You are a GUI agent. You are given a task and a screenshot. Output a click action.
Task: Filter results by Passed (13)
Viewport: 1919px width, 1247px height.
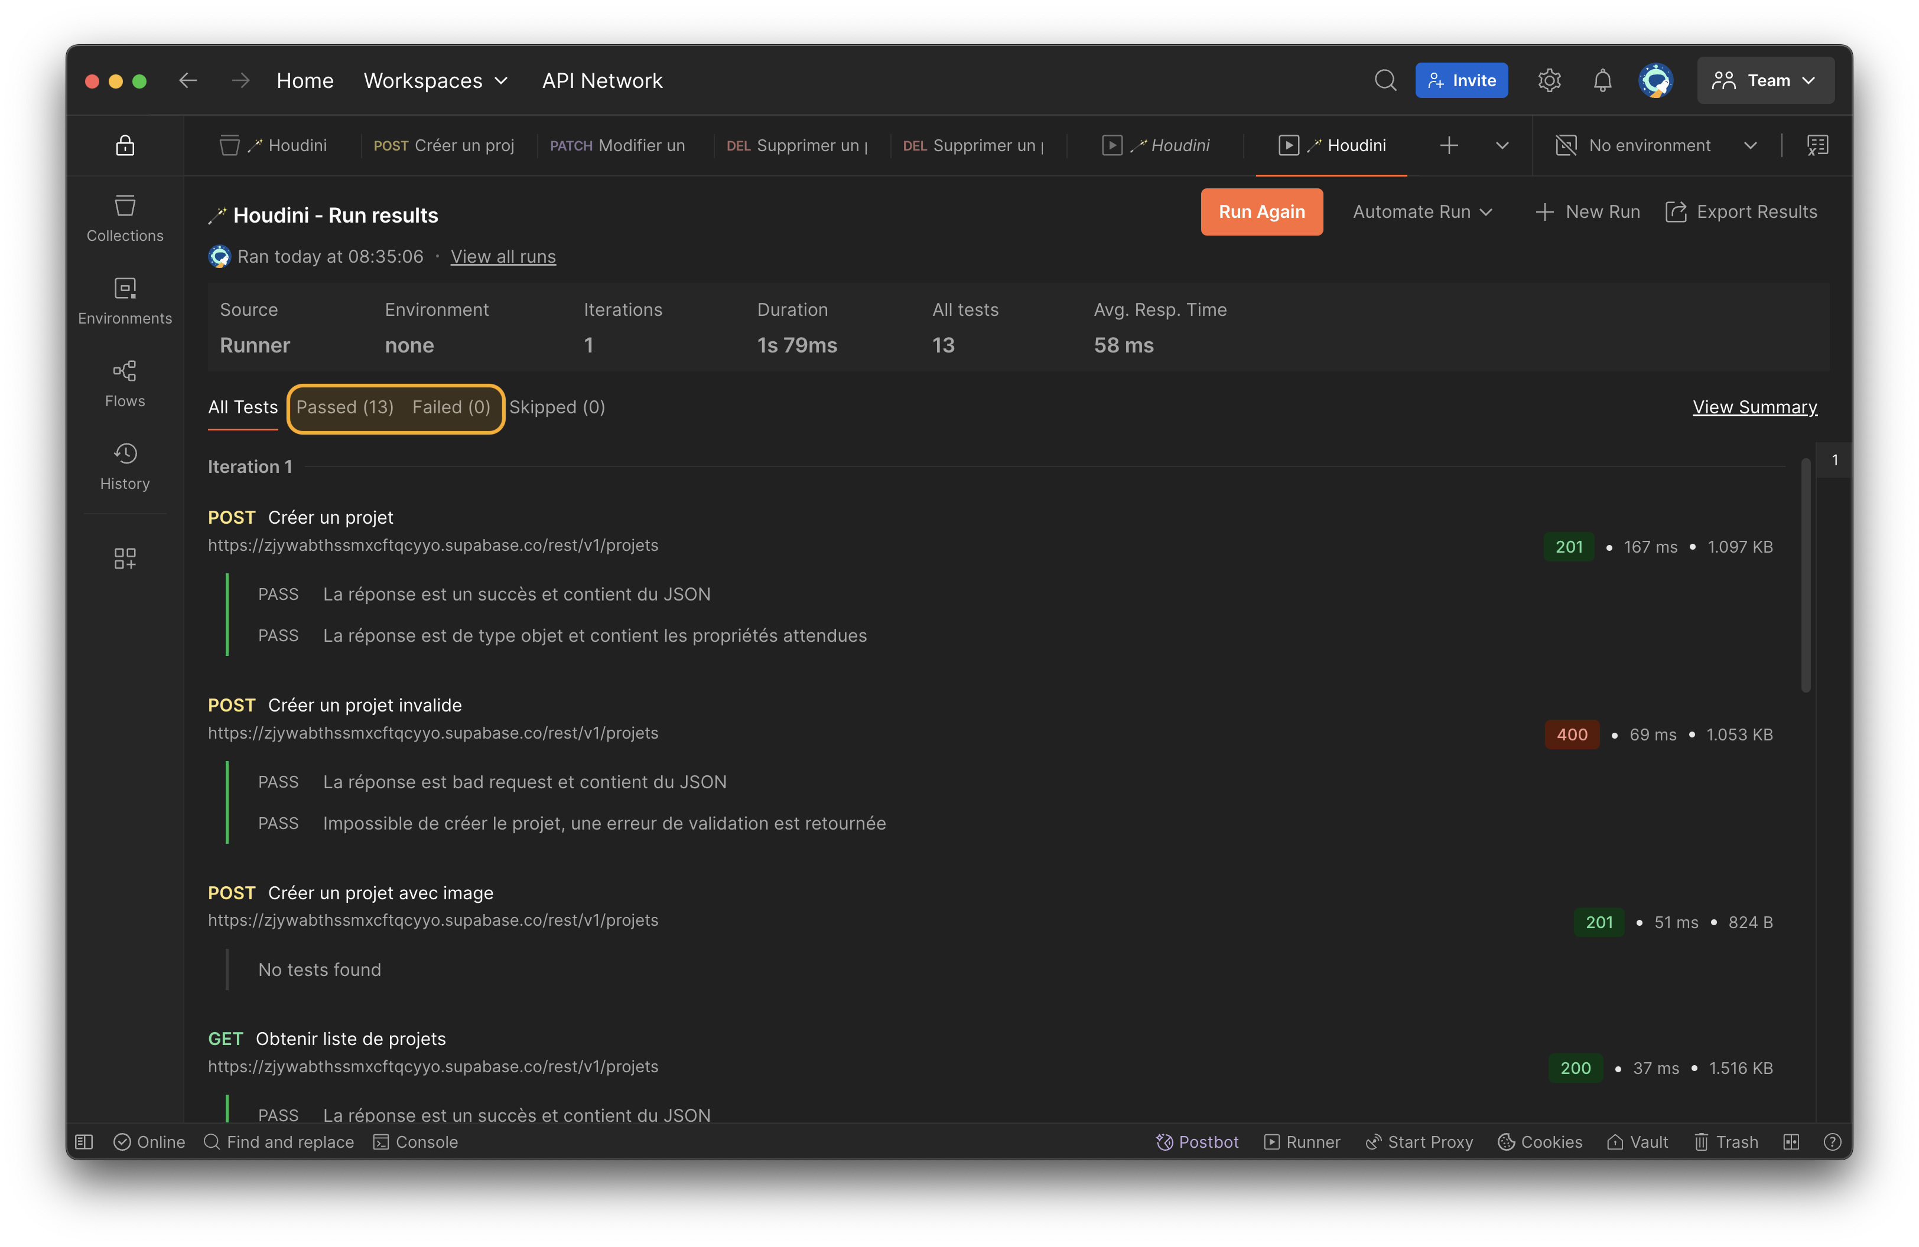(x=345, y=407)
